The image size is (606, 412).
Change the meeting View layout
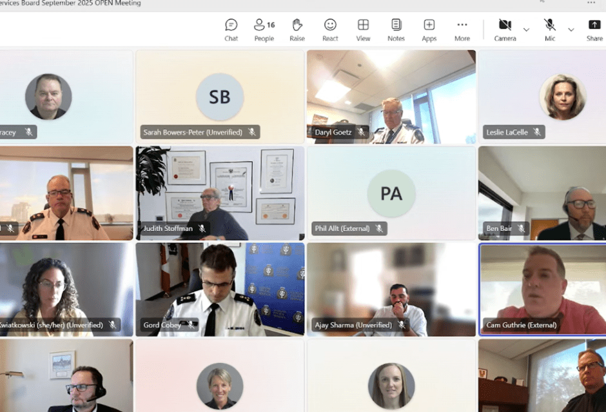(x=363, y=30)
